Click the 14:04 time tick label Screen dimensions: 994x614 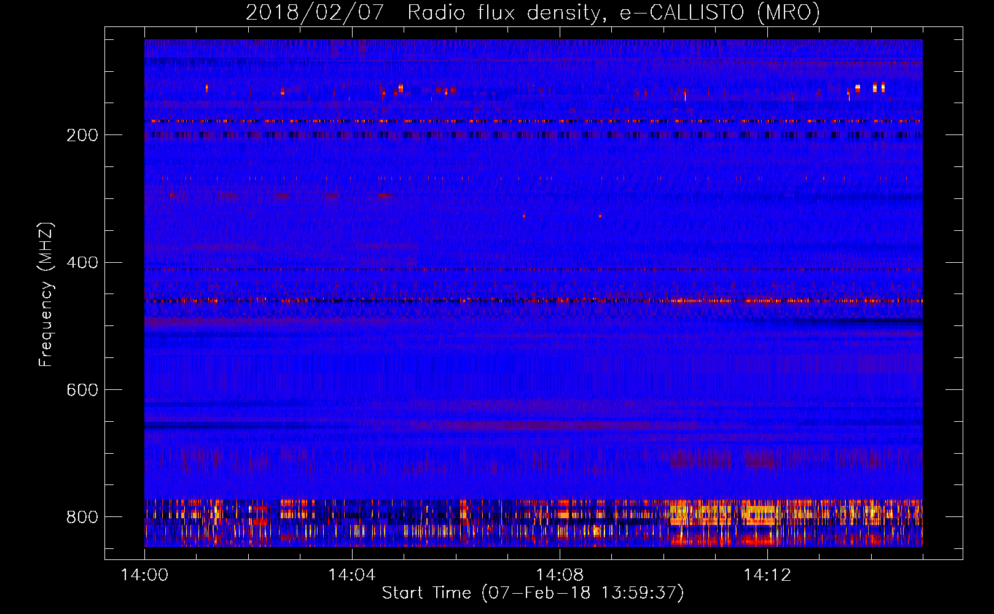(351, 575)
